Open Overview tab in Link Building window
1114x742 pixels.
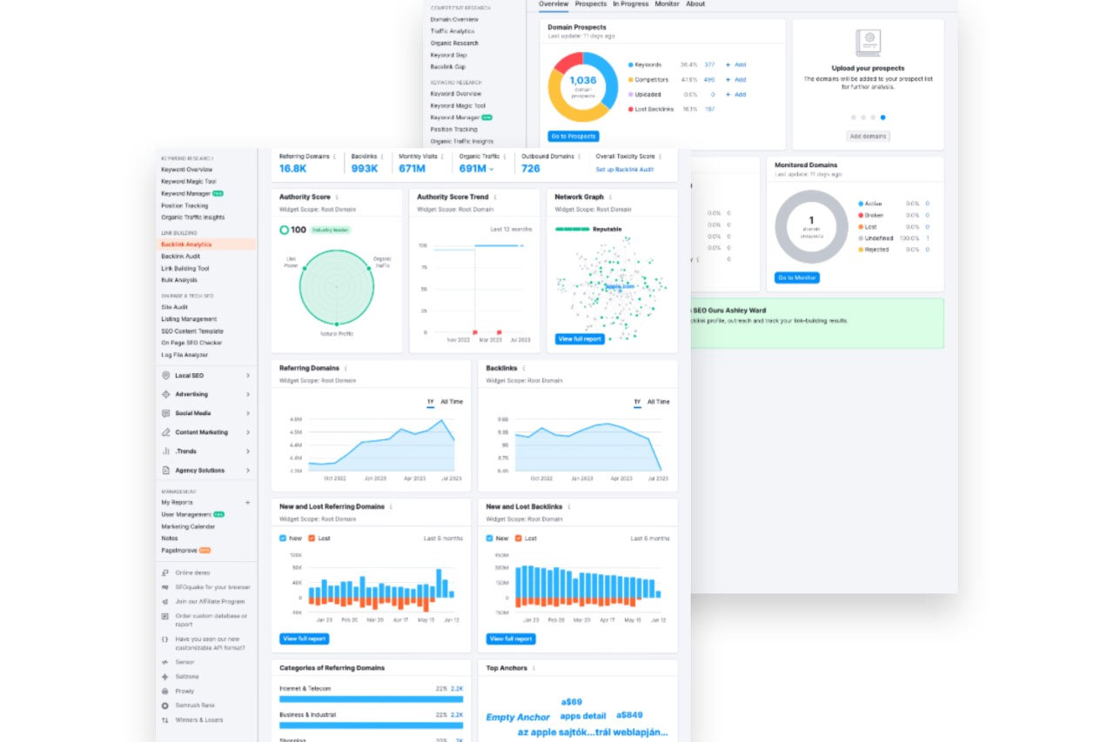point(554,4)
